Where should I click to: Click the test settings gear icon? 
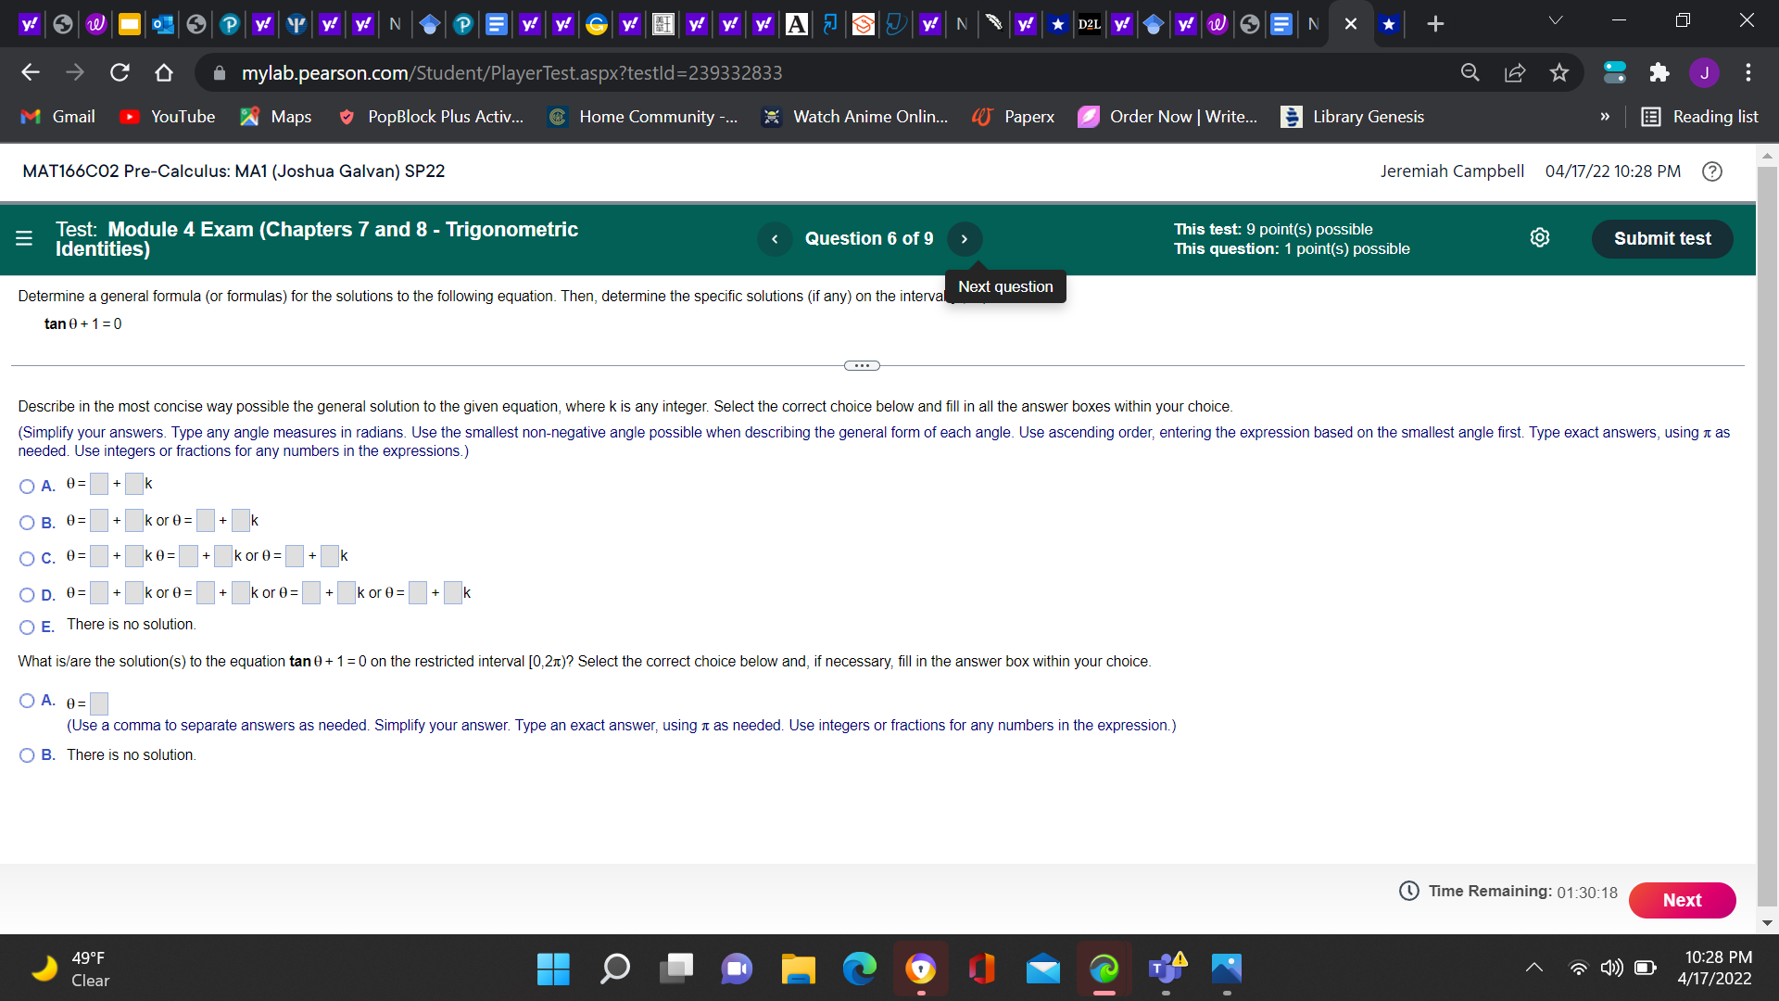[x=1540, y=237]
